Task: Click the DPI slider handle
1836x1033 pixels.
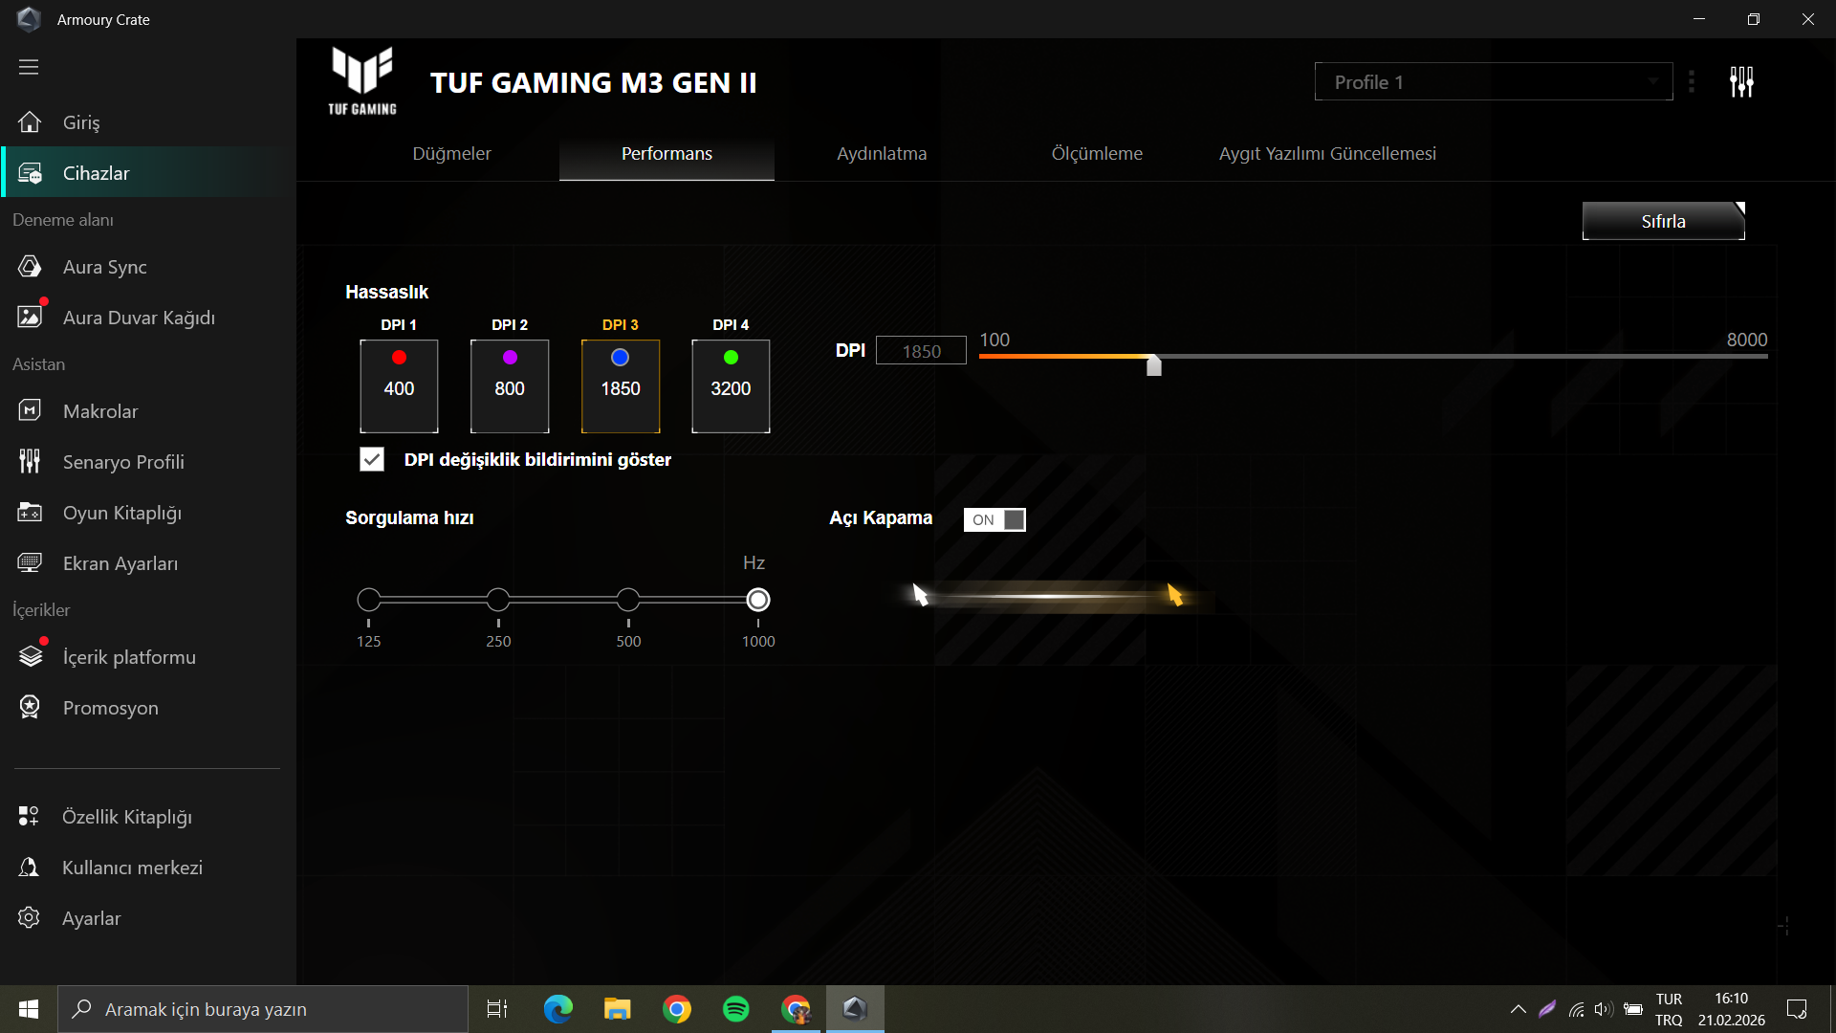Action: pos(1154,364)
